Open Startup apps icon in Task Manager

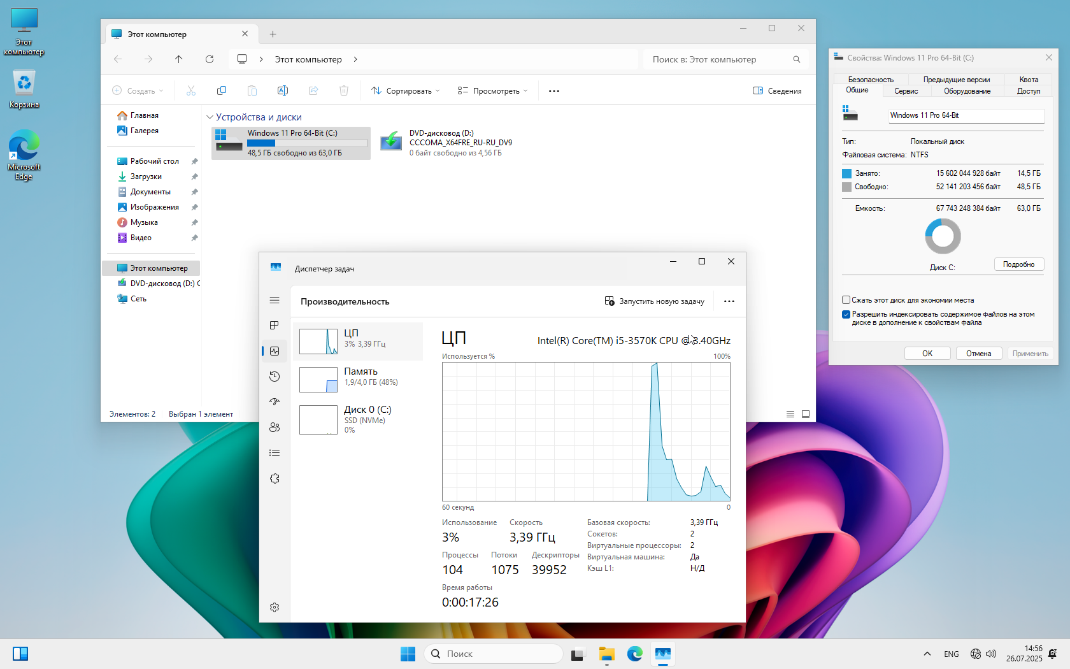pos(275,402)
